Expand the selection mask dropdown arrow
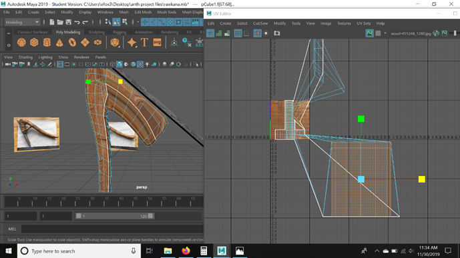The image size is (460, 258). (x=138, y=22)
